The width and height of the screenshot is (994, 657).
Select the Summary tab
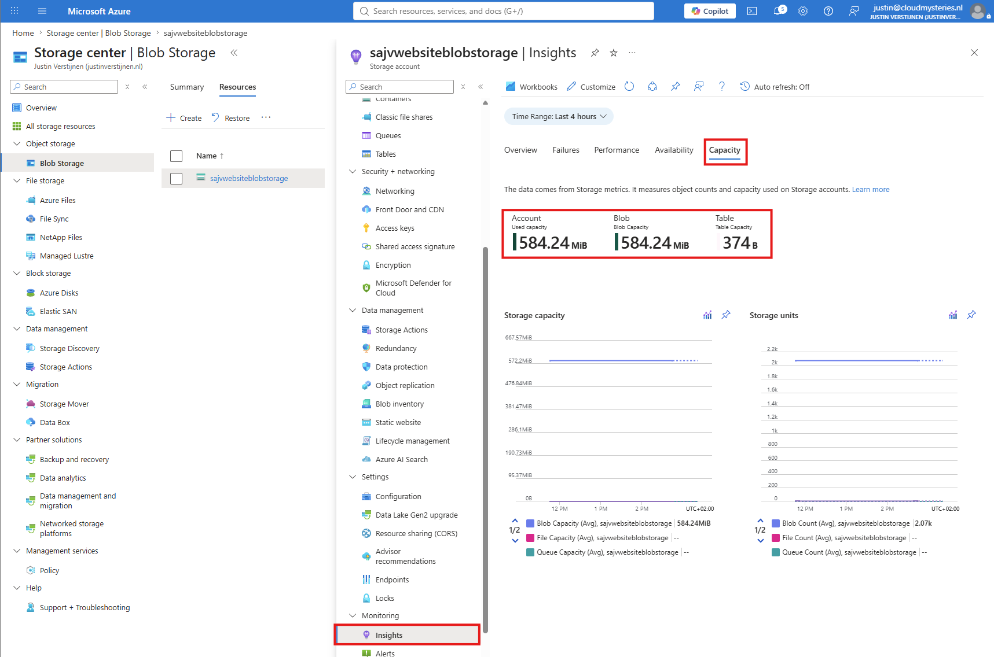187,87
